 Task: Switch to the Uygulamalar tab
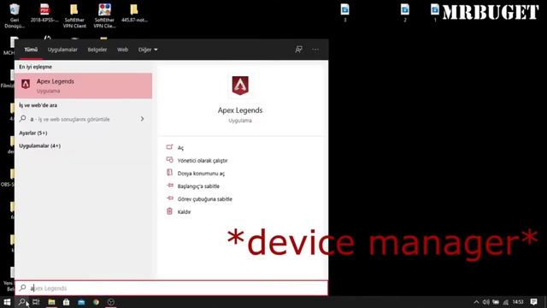click(x=62, y=50)
